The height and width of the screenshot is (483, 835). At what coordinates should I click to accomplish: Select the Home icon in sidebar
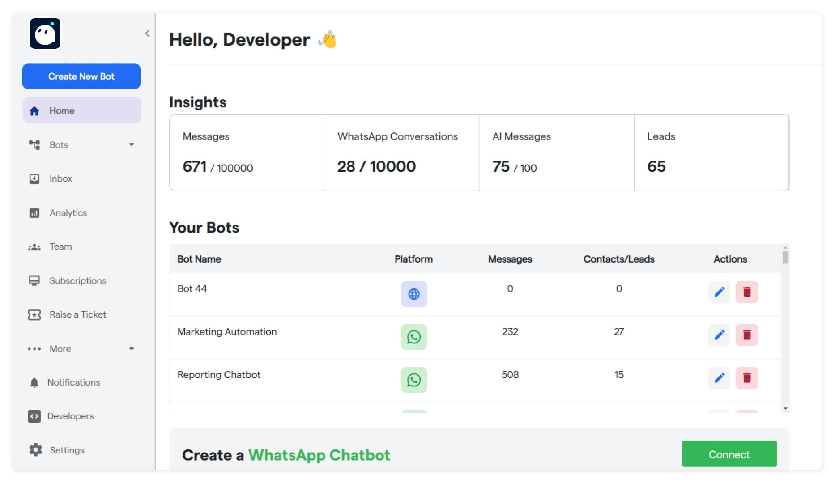point(34,110)
